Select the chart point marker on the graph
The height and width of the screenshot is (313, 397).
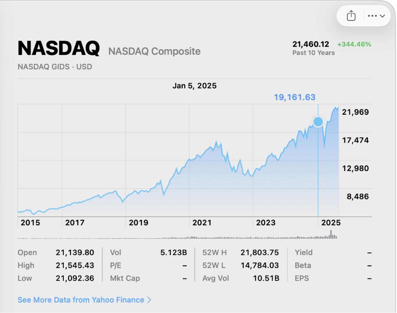pos(318,121)
